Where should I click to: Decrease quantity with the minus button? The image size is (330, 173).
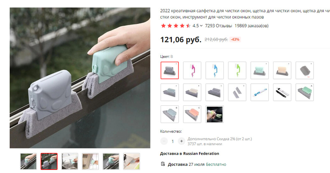[x=164, y=141]
